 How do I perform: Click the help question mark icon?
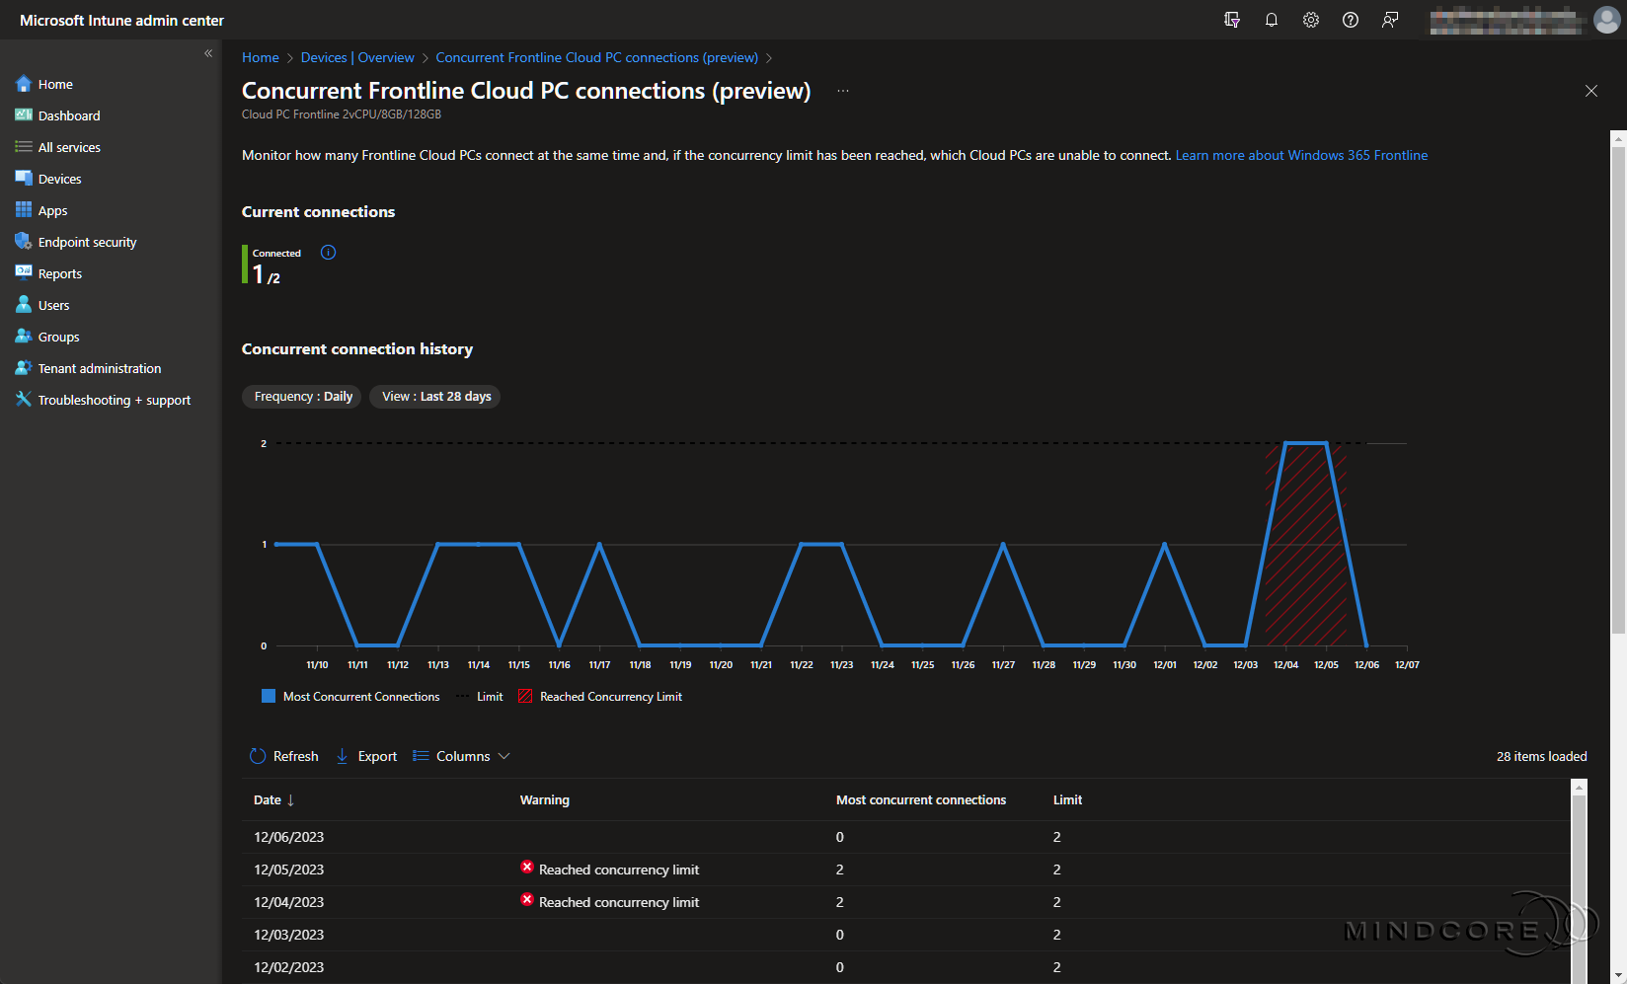click(x=1351, y=20)
